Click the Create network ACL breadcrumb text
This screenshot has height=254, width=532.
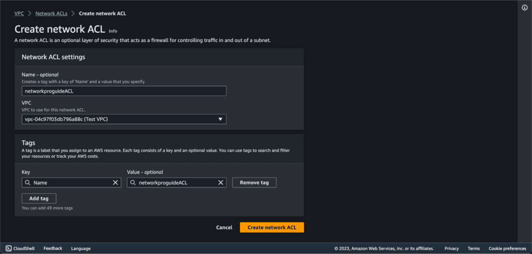pyautogui.click(x=102, y=14)
